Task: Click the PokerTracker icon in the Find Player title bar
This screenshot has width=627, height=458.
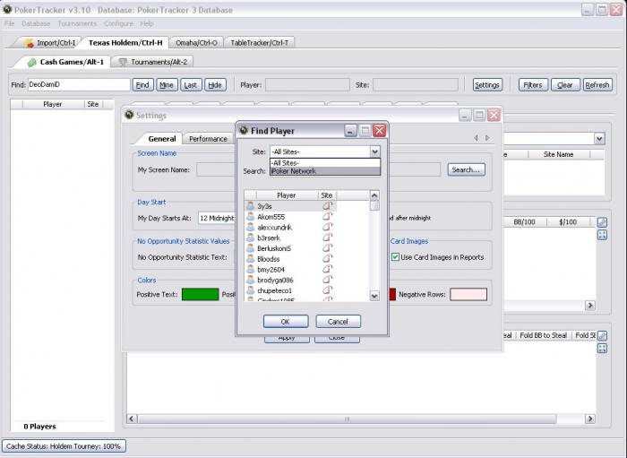Action: [243, 130]
